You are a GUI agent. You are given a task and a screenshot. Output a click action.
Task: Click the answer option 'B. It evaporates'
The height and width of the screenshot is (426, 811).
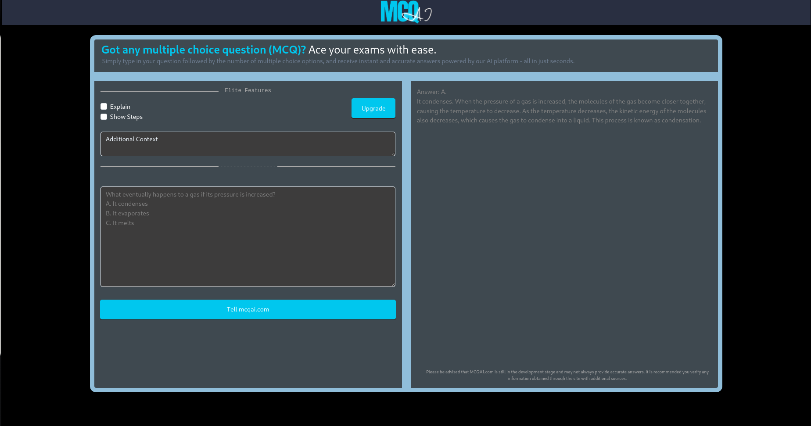coord(127,213)
